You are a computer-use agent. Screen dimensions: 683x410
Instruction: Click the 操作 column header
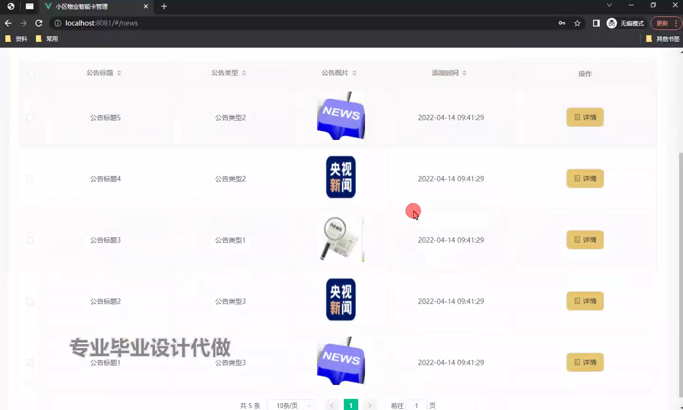(585, 74)
